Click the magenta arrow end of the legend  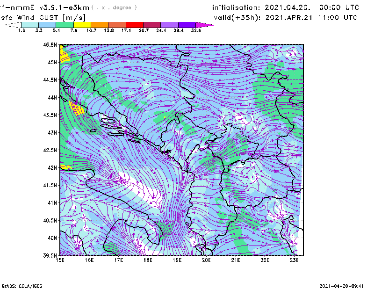(x=204, y=25)
